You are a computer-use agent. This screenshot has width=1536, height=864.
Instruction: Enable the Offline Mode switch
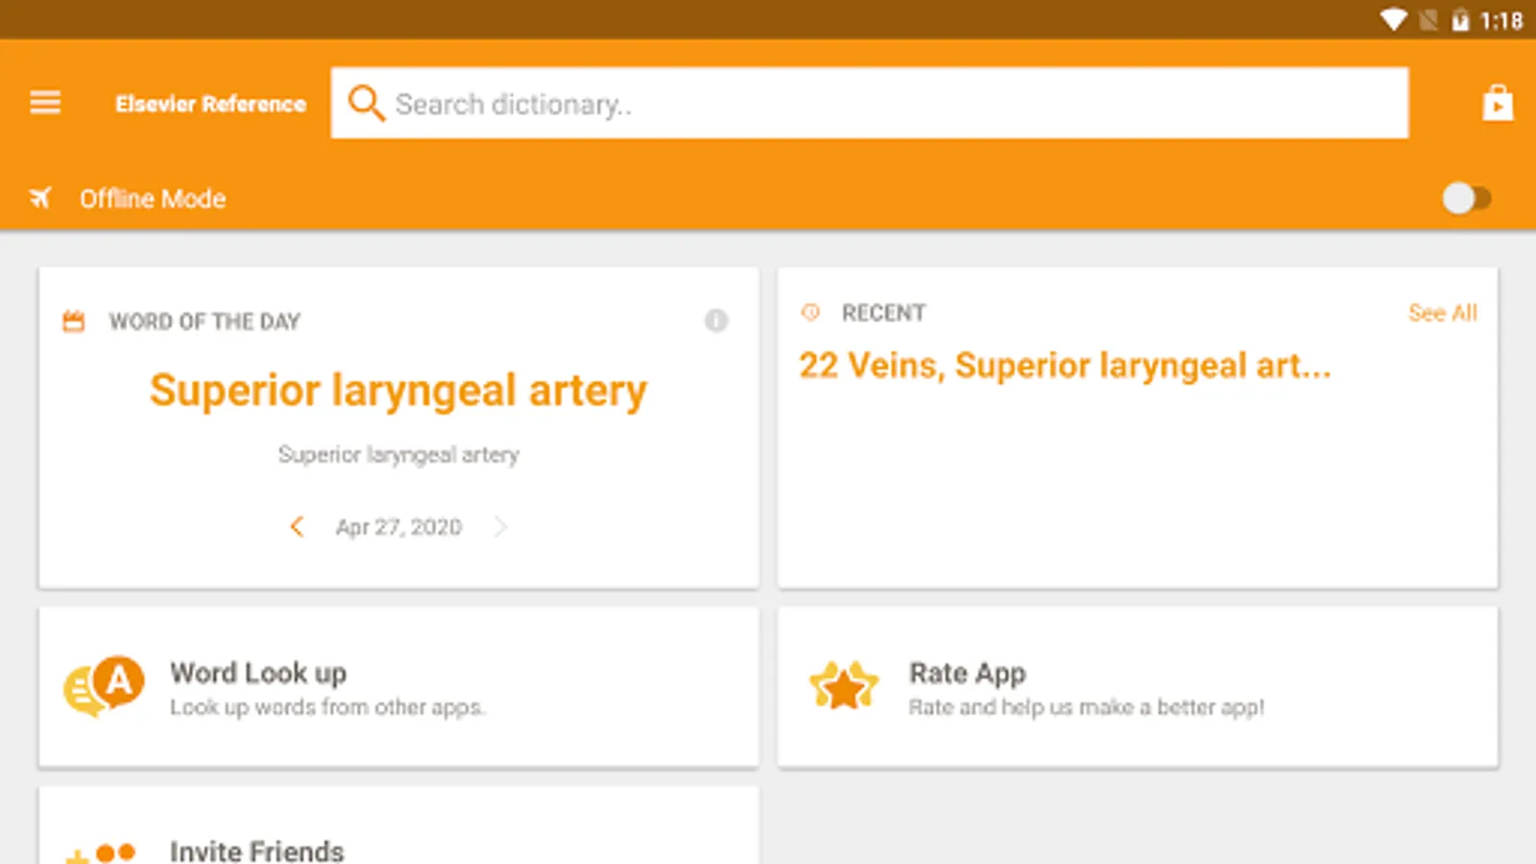(1466, 199)
